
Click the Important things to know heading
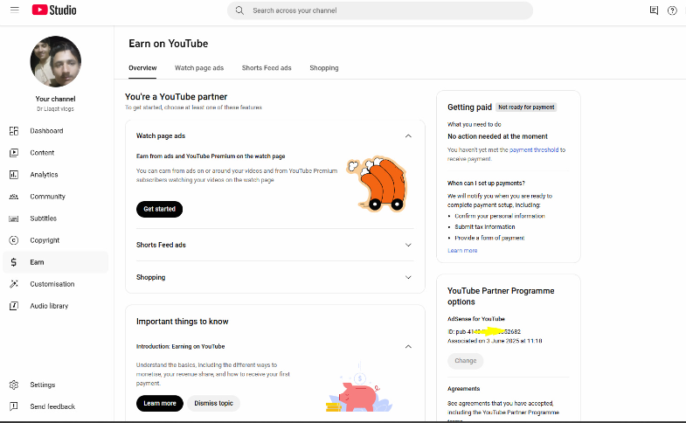click(x=183, y=322)
